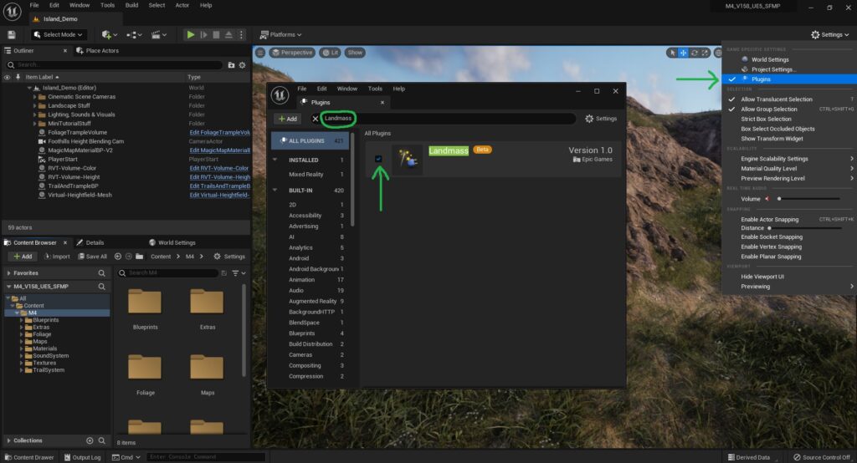
Task: Toggle Show Transform Widget
Action: point(772,139)
